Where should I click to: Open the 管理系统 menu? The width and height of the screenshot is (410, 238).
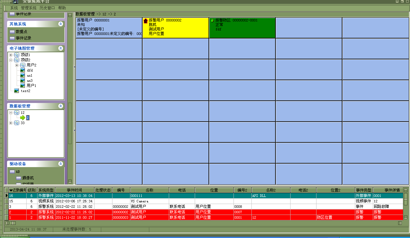pos(29,8)
